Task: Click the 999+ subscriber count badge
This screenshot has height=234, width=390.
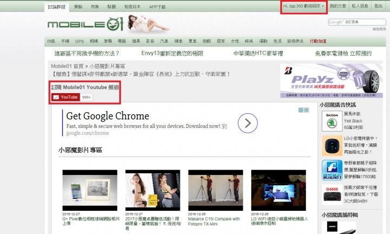Action: (x=87, y=97)
